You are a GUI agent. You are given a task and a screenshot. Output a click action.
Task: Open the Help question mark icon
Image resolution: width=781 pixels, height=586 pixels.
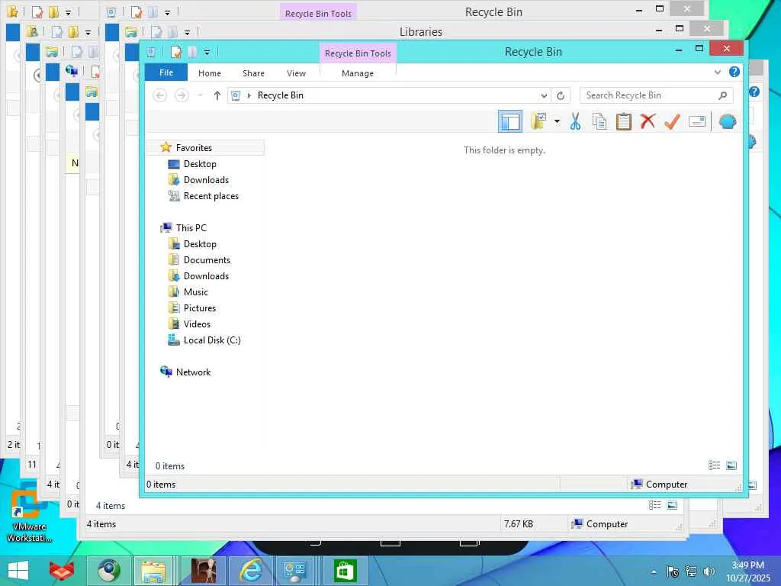click(x=734, y=72)
